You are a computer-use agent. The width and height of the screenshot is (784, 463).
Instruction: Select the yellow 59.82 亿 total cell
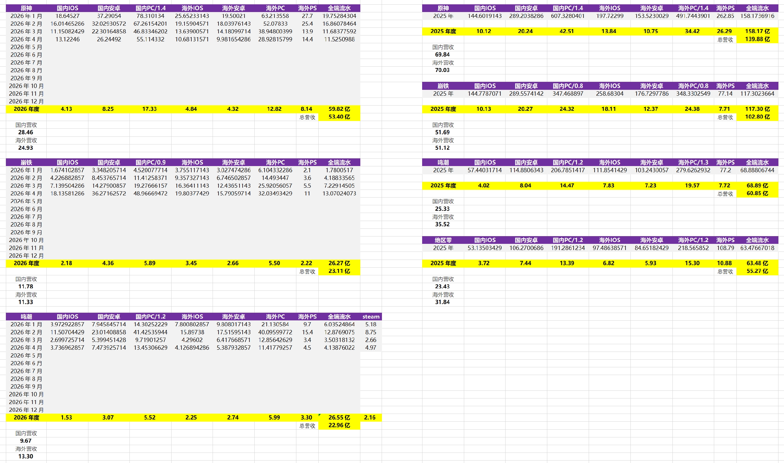point(339,109)
